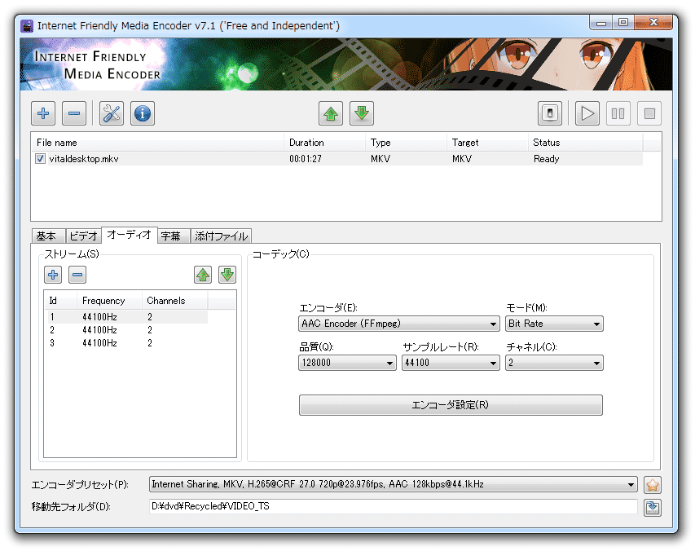Add a file with the blue plus button

click(x=43, y=113)
